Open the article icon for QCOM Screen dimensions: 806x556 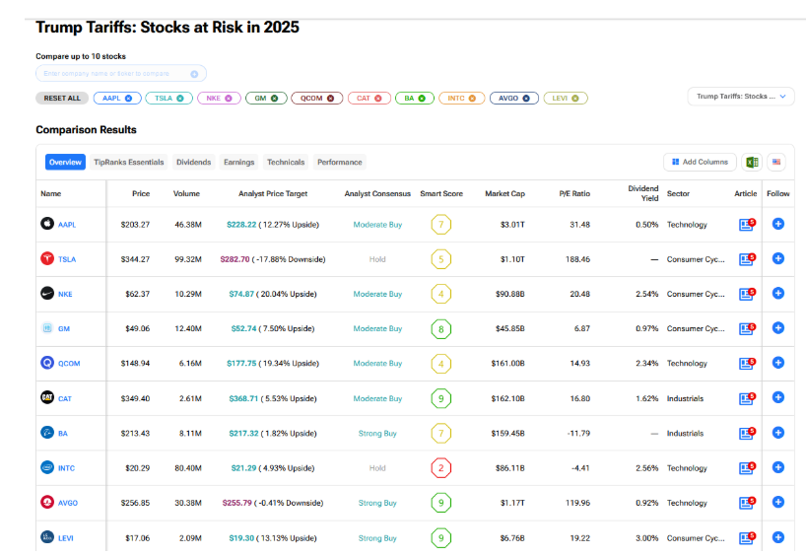747,363
